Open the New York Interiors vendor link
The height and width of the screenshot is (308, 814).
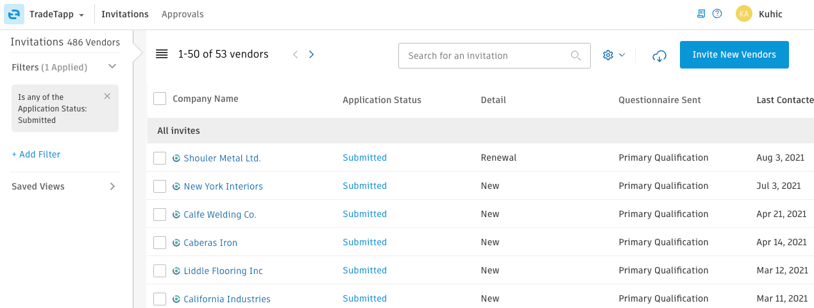coord(223,186)
